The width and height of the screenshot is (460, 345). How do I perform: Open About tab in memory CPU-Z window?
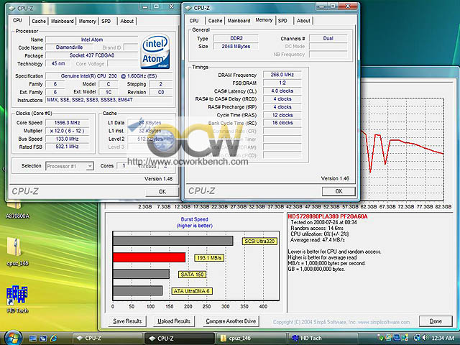[x=303, y=21]
